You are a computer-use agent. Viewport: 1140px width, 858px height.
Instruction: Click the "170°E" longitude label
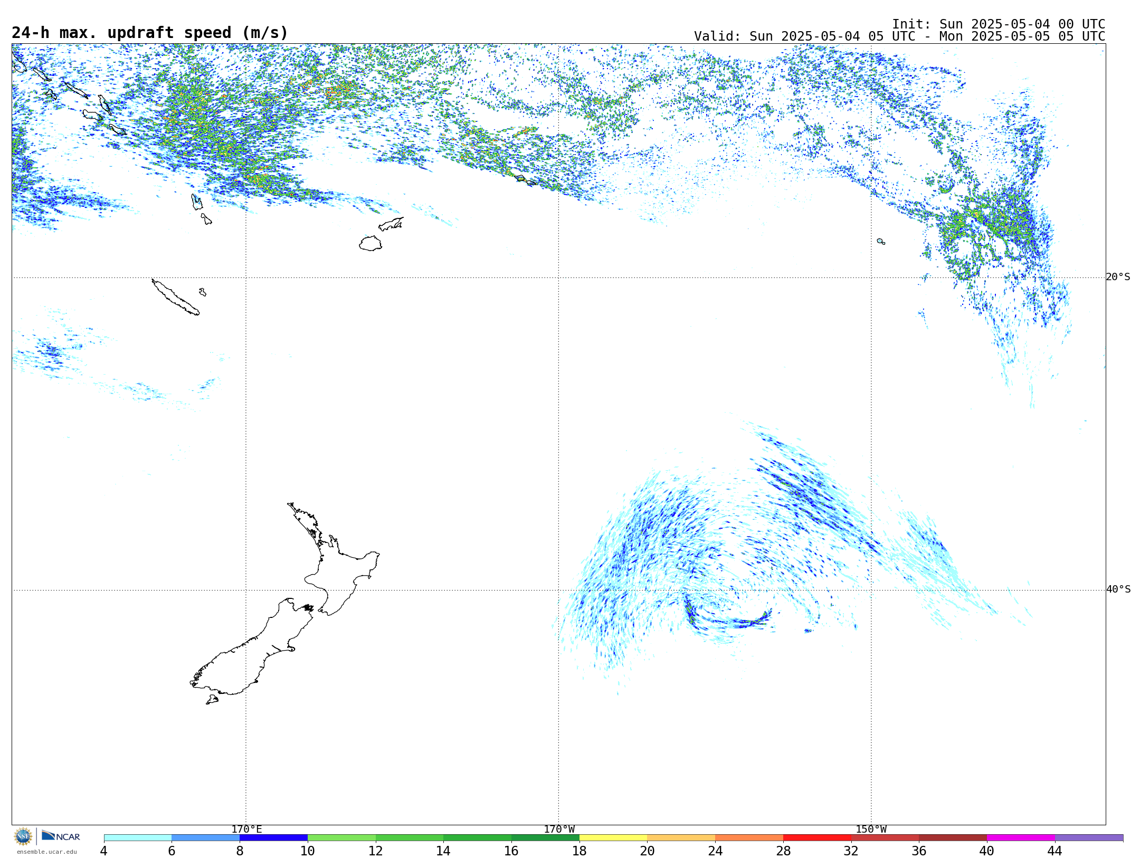[246, 830]
